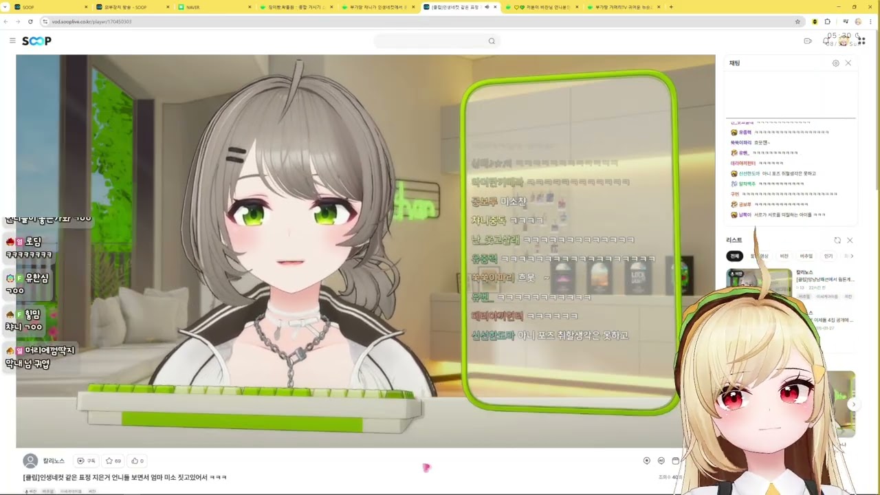Mute the playing tab speaker icon
The width and height of the screenshot is (880, 495).
pos(487,7)
